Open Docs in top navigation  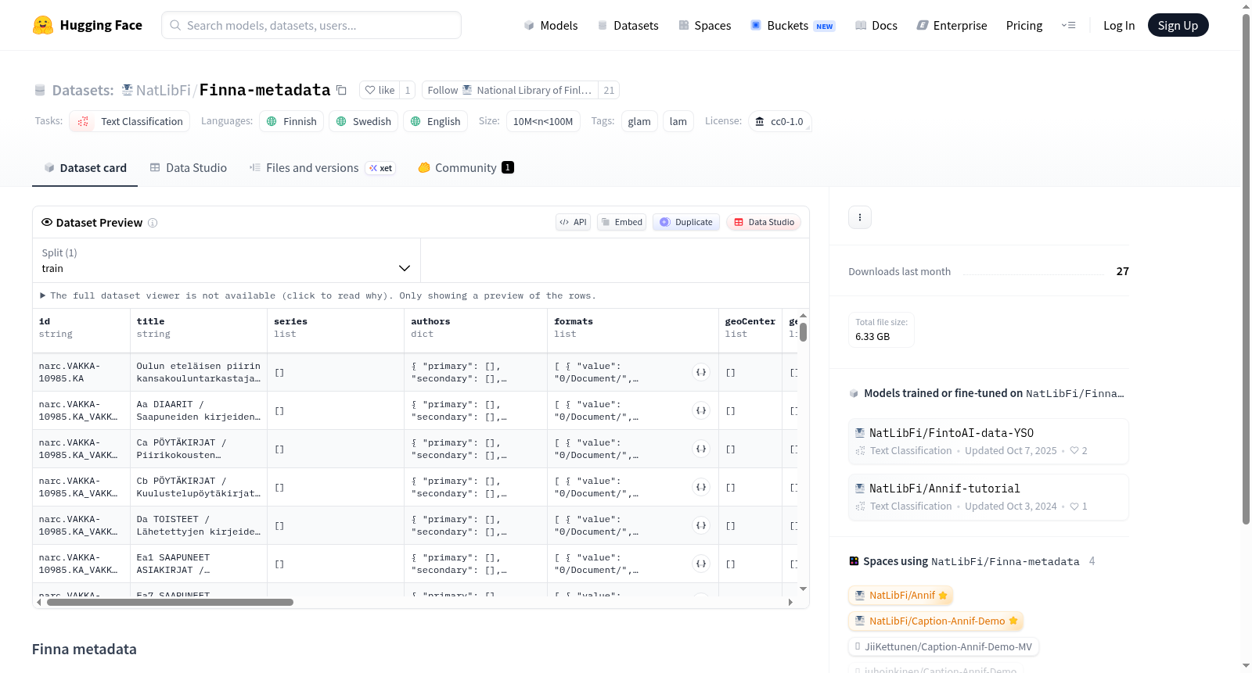coord(876,25)
